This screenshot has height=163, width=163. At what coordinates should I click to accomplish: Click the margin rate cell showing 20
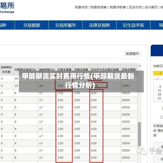click(25, 79)
